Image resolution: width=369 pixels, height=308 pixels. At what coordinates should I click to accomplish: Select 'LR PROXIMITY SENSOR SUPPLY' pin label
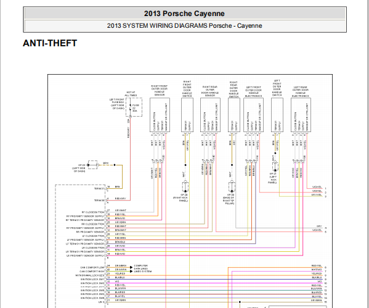85,256
